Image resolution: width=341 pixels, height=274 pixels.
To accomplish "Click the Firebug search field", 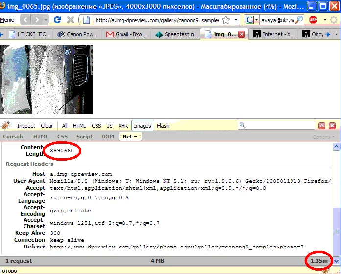I will tap(276, 125).
